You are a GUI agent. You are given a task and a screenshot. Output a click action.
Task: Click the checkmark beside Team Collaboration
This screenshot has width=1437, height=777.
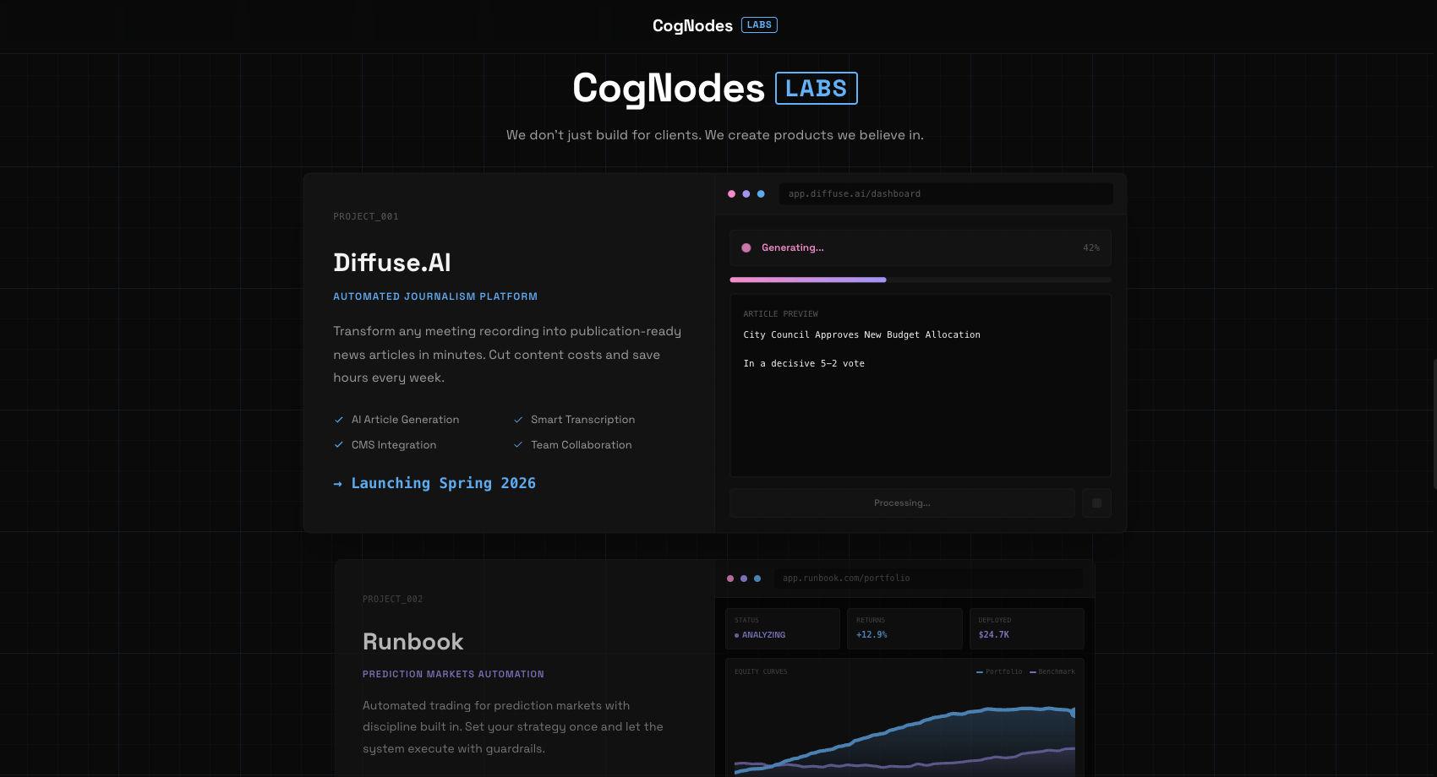(517, 444)
